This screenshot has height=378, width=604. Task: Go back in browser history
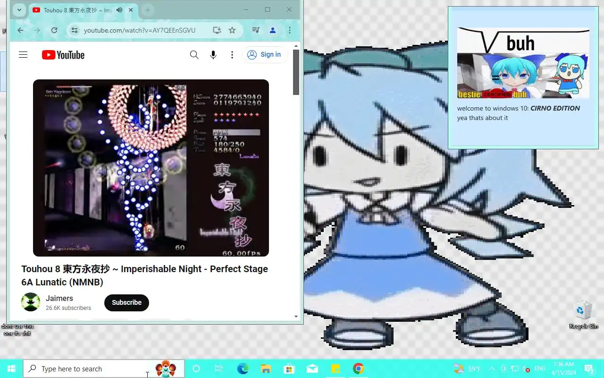tap(20, 30)
